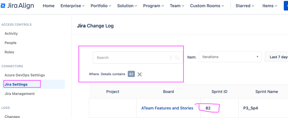Open the Program menu
This screenshot has height=118, width=288.
pos(153,6)
